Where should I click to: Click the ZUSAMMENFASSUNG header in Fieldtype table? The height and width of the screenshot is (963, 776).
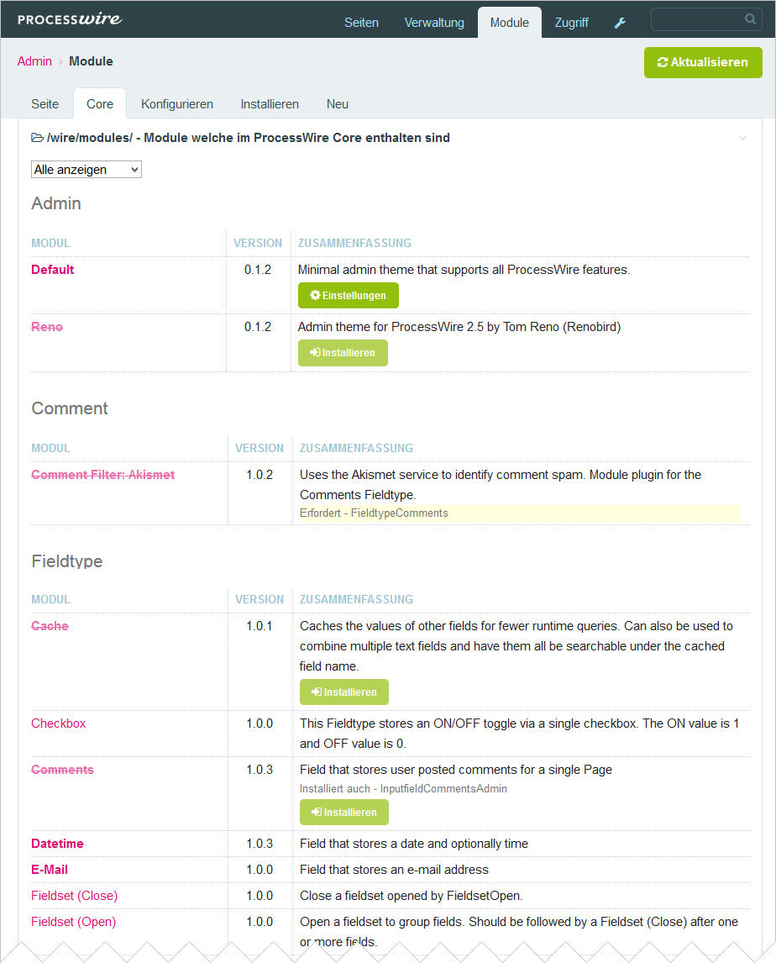(x=356, y=599)
